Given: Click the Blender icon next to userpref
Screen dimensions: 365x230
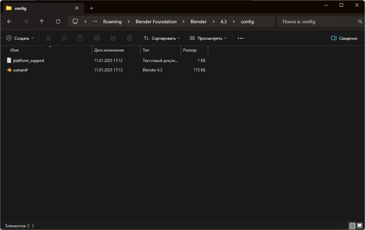Looking at the screenshot, I should 9,70.
